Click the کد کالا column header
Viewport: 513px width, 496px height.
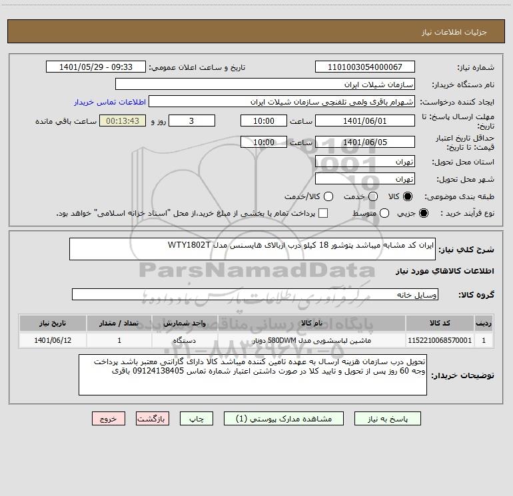point(440,323)
